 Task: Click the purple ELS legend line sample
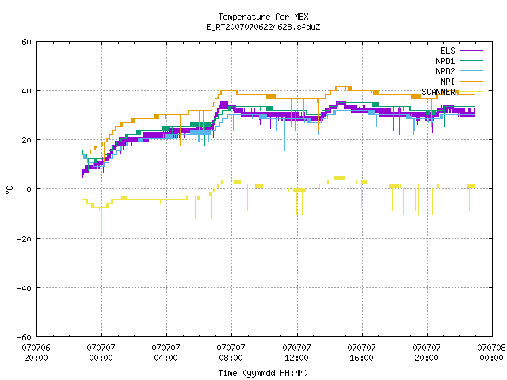[x=471, y=51]
